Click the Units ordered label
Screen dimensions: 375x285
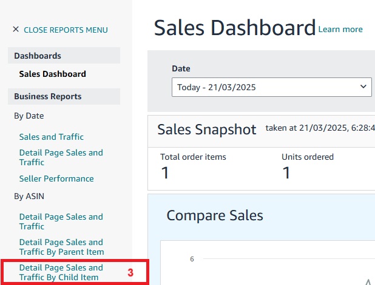pos(308,157)
